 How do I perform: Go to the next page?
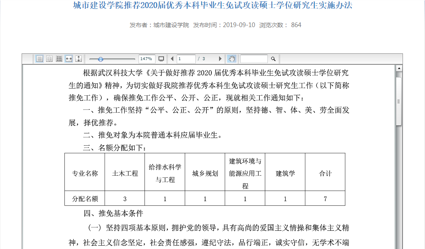[x=220, y=59]
